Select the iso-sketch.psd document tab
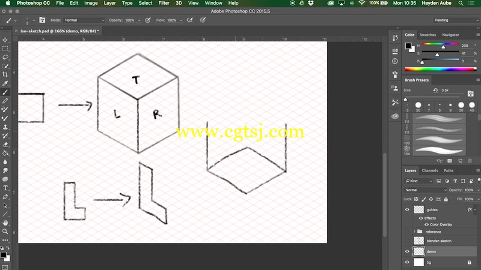This screenshot has height=270, width=481. [x=60, y=31]
